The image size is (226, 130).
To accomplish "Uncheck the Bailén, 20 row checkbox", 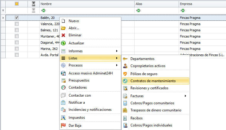I will pyautogui.click(x=17, y=18).
